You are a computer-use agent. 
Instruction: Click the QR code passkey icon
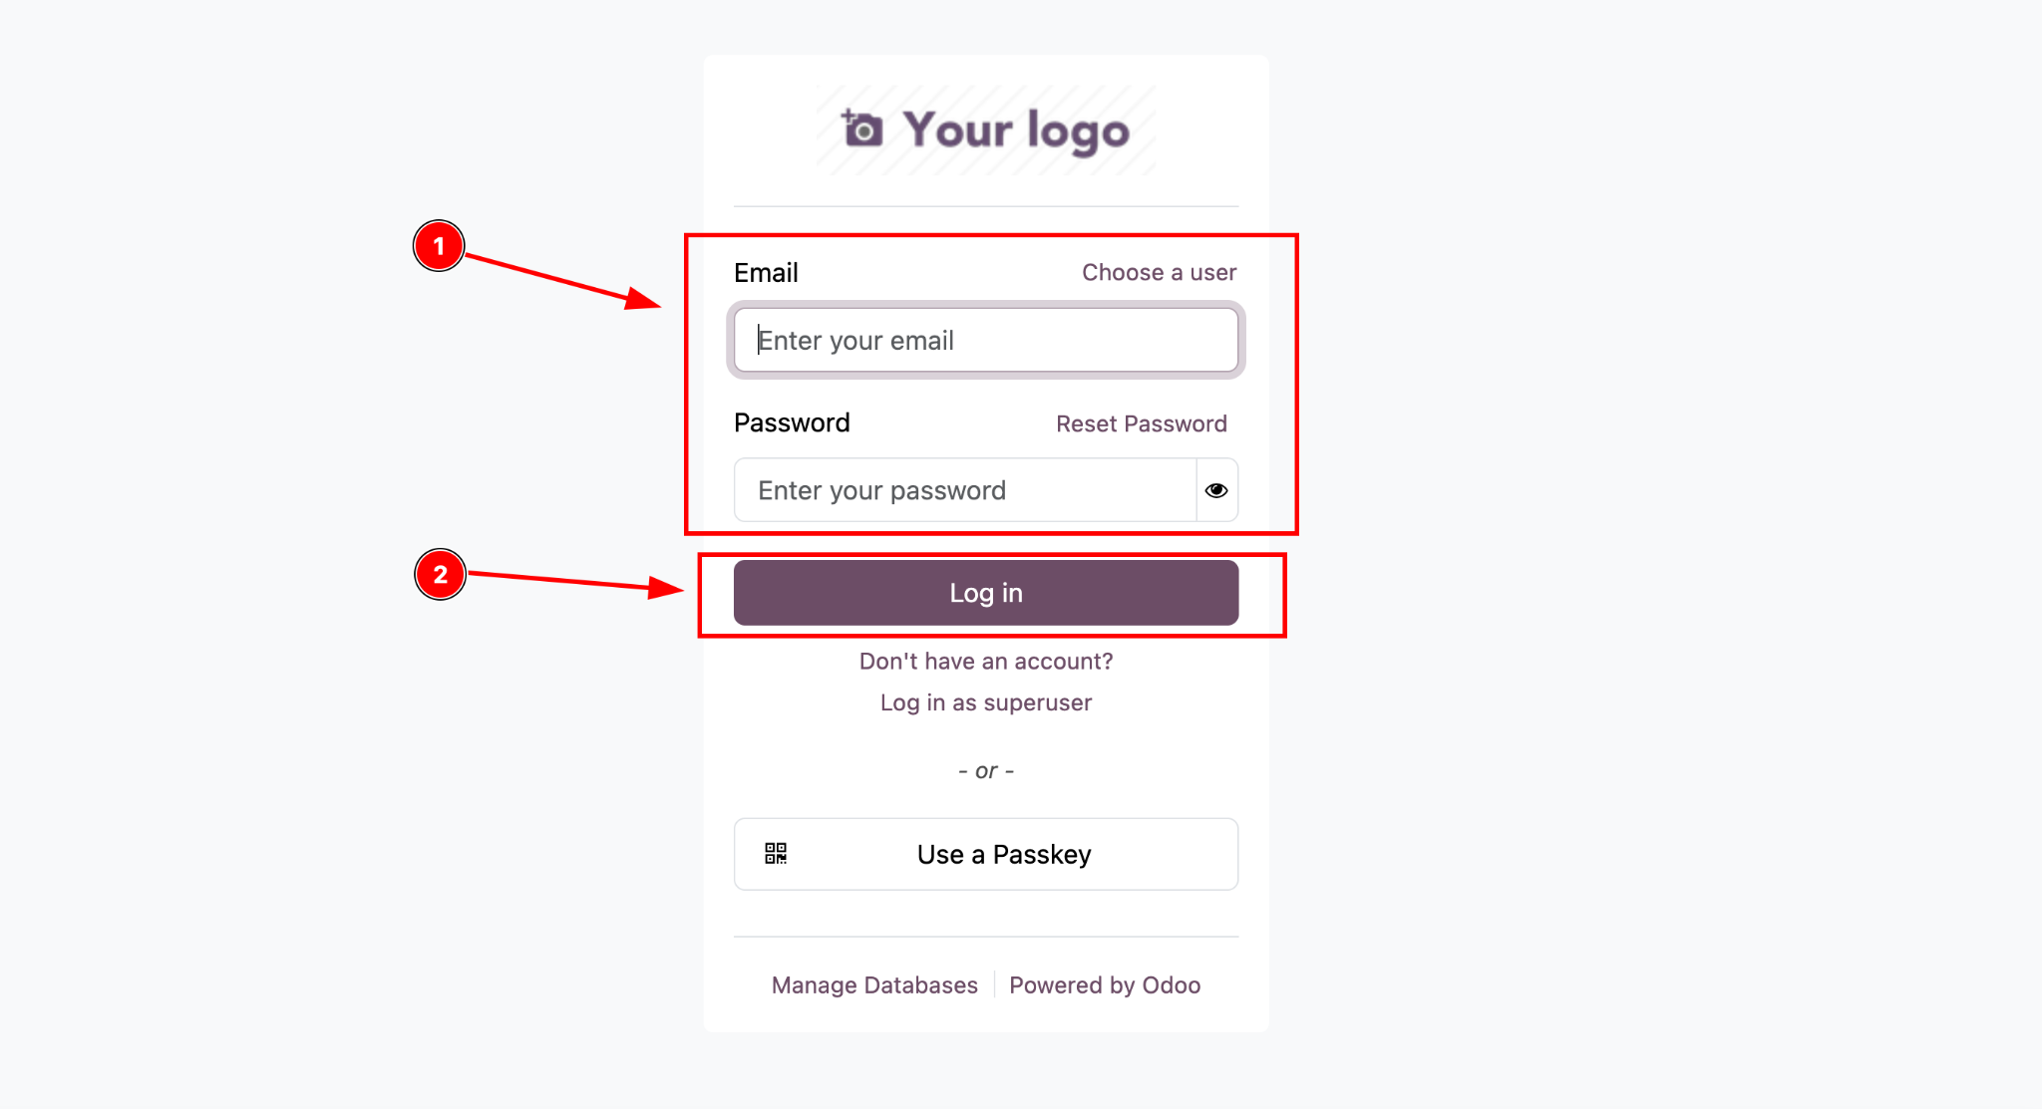point(776,854)
